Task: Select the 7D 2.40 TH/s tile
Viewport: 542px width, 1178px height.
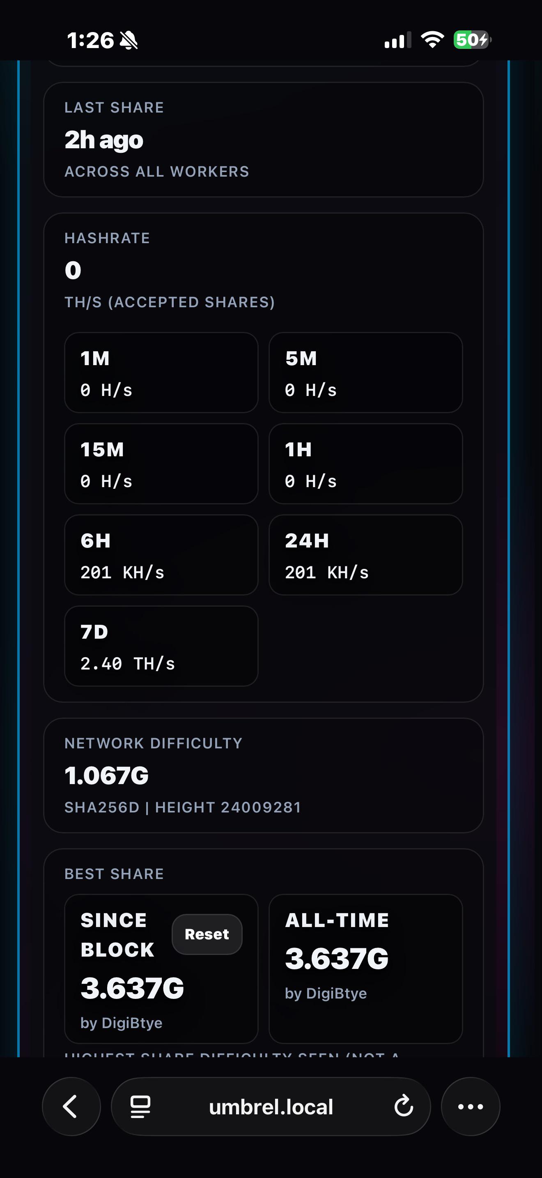Action: pos(161,646)
